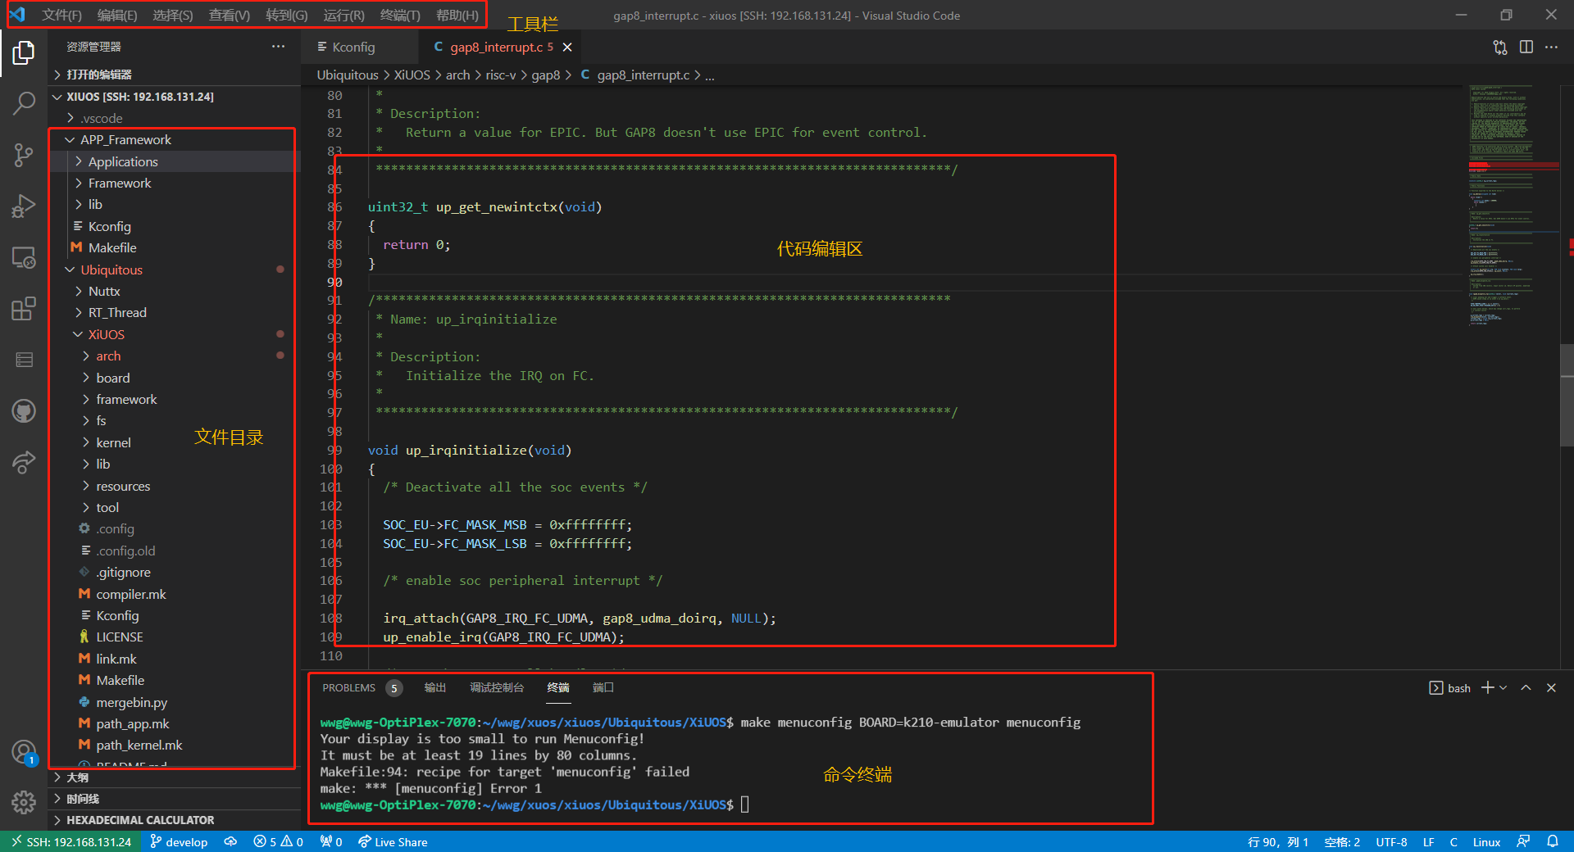Image resolution: width=1574 pixels, height=852 pixels.
Task: Click the code minimap preview
Action: point(1513,205)
